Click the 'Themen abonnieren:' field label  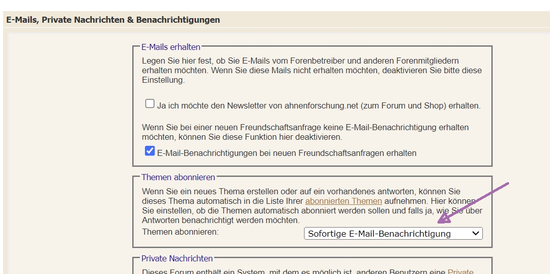(180, 232)
